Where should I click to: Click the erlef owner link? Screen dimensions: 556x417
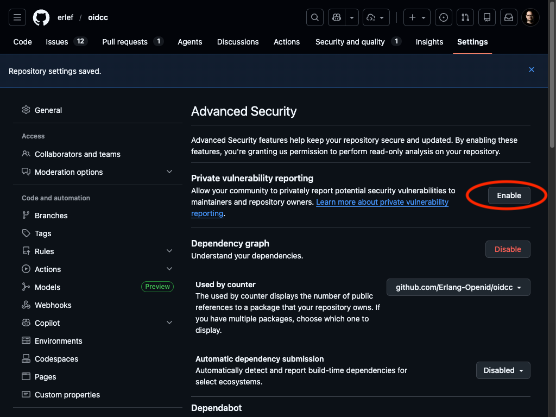pyautogui.click(x=65, y=17)
